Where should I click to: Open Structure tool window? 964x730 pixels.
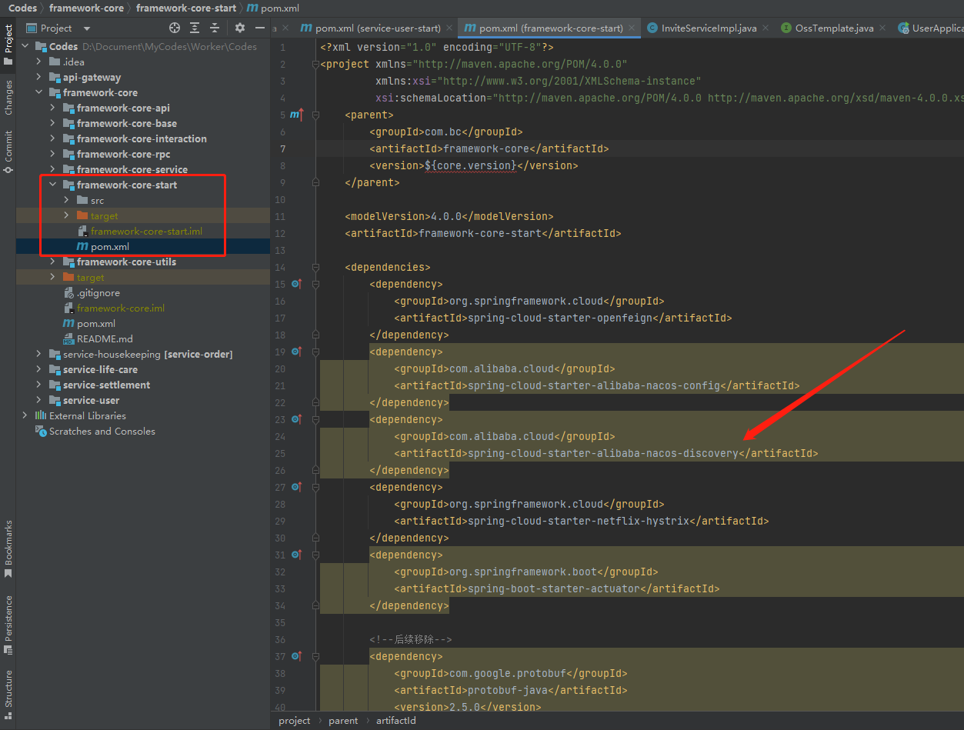[8, 694]
